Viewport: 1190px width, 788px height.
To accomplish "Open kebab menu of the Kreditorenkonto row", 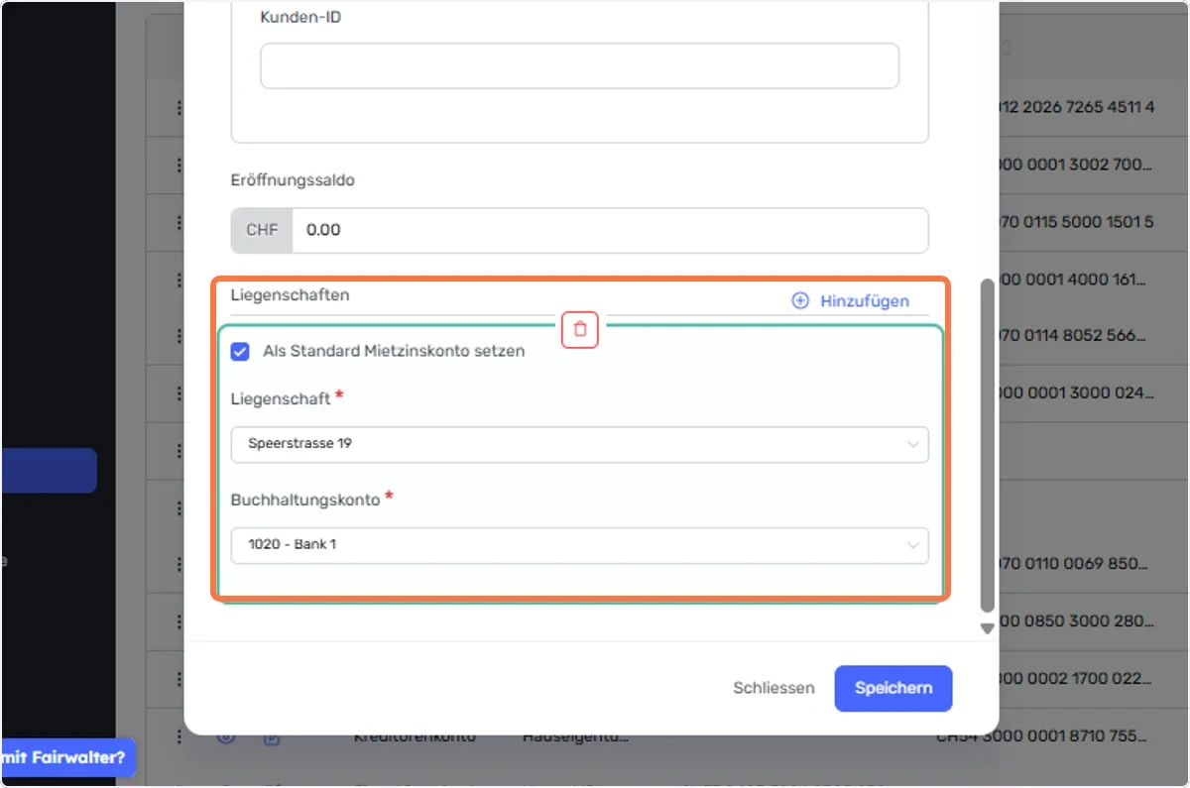I will [179, 736].
